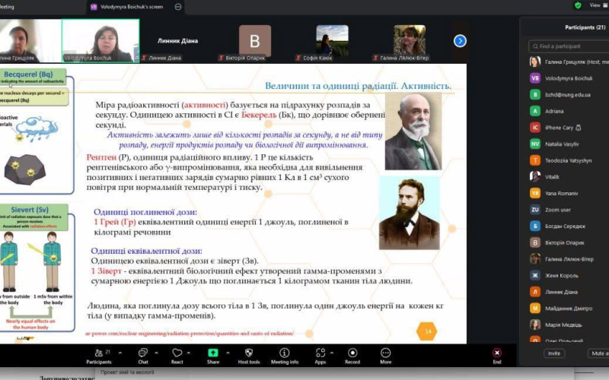
Task: Click the Volodymyra Boichuk's screen tab
Action: coord(133,7)
